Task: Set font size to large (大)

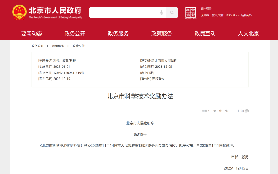Action: click(x=215, y=111)
